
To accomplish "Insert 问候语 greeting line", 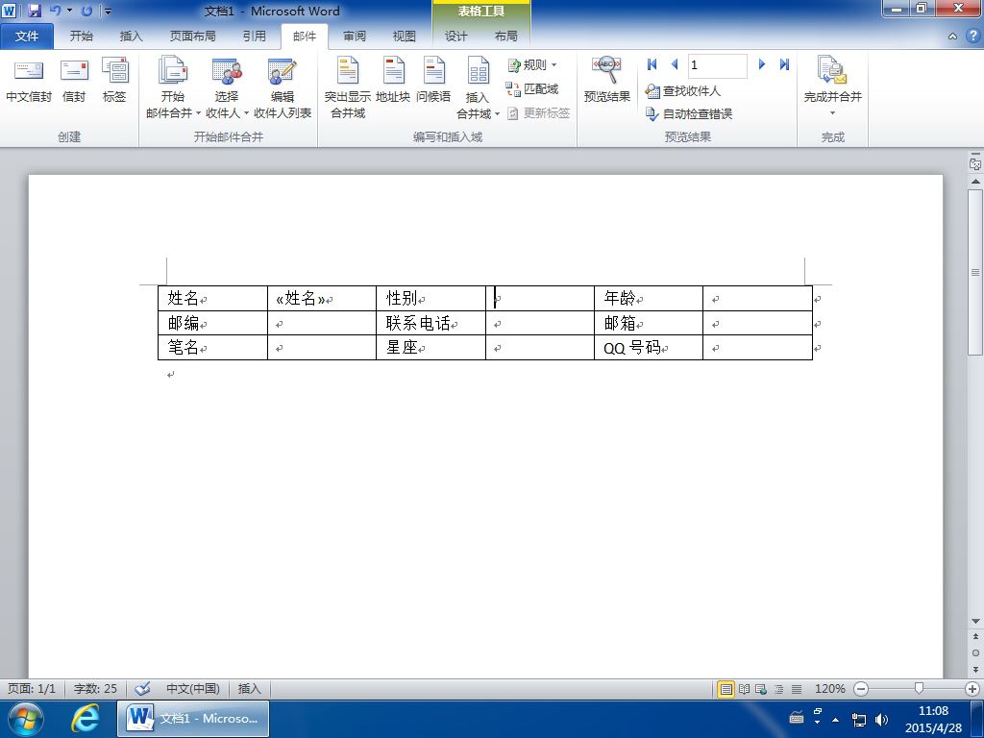I will [433, 82].
